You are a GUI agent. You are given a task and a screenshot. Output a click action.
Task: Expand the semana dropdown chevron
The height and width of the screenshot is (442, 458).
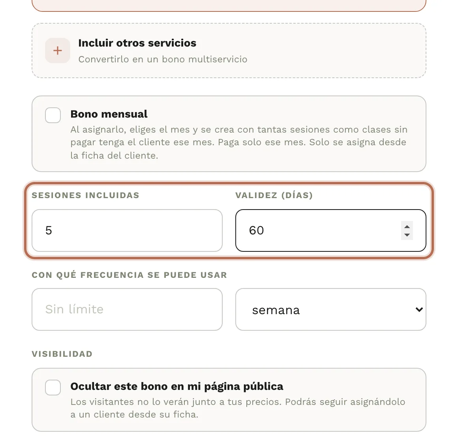[x=419, y=309]
